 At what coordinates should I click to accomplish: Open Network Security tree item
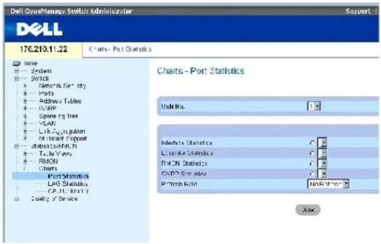pyautogui.click(x=62, y=86)
